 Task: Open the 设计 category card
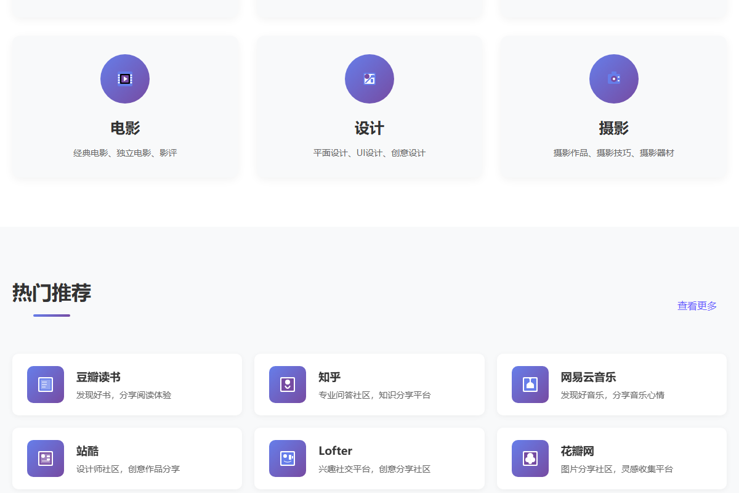click(369, 108)
